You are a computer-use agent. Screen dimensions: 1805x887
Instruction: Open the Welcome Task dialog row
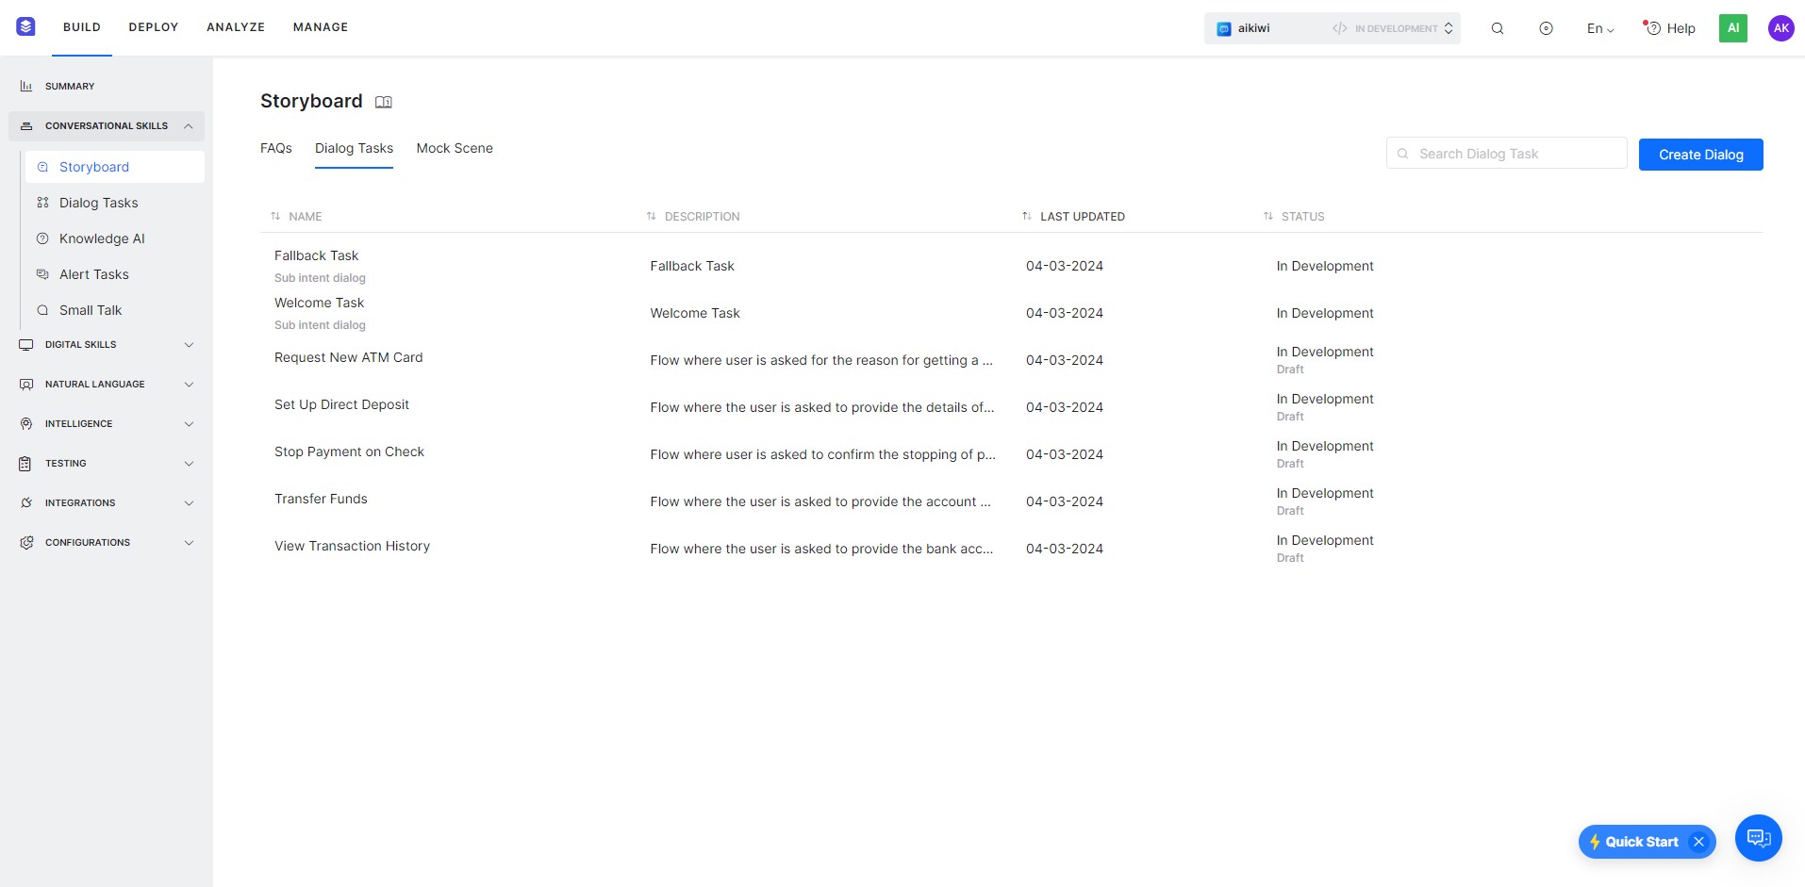click(1011, 313)
